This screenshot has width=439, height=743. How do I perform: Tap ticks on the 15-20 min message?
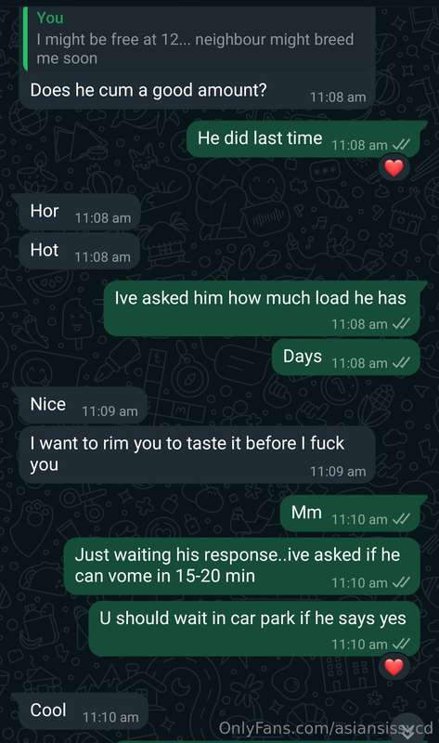pos(402,582)
